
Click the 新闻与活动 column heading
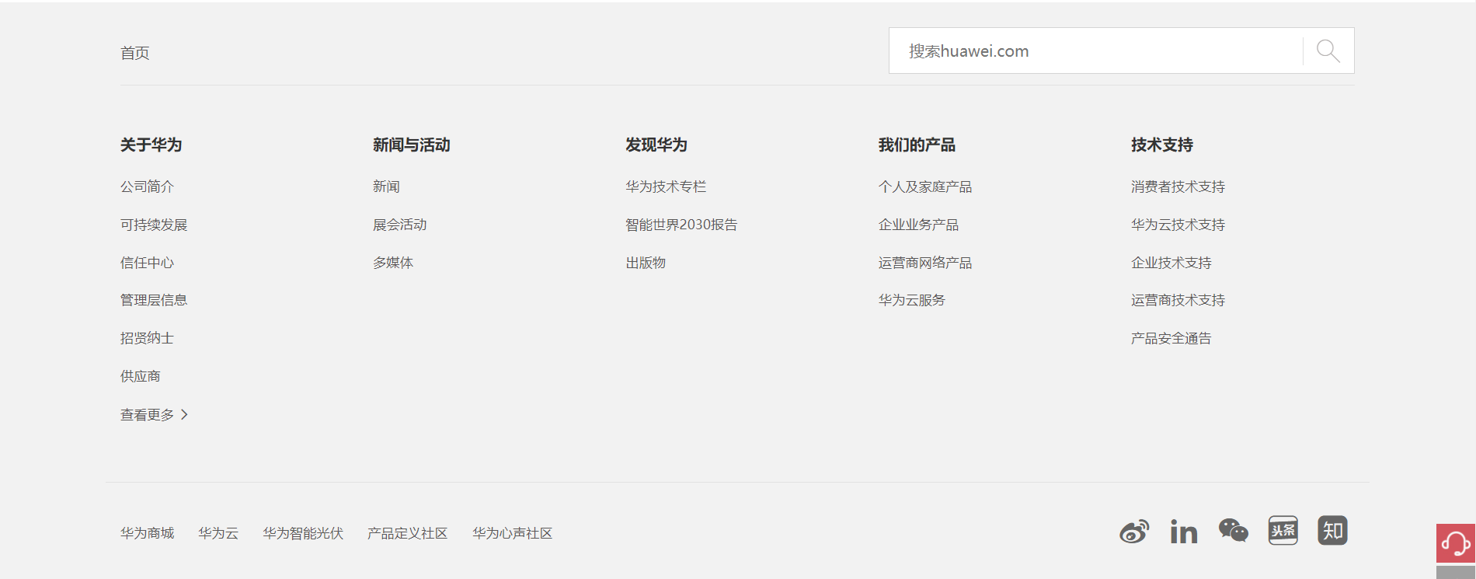tap(412, 145)
